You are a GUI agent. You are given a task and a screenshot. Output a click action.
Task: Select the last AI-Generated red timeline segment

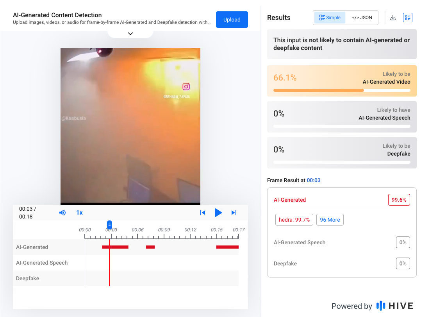point(227,247)
